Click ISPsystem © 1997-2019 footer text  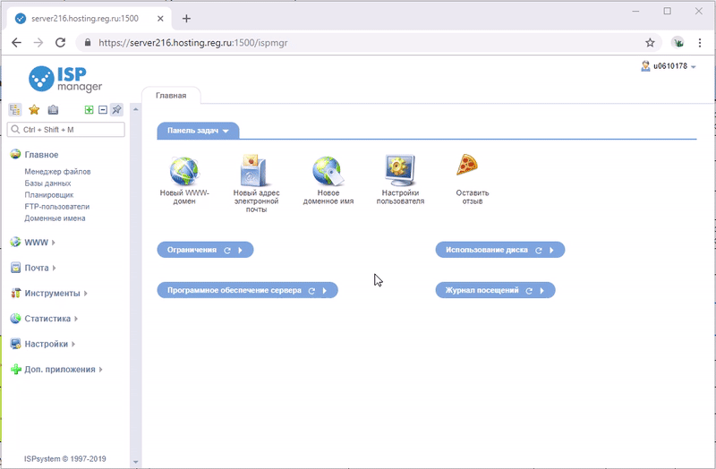(x=64, y=458)
